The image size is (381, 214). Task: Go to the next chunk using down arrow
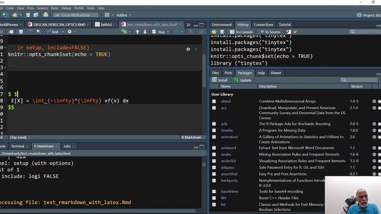click(145, 32)
